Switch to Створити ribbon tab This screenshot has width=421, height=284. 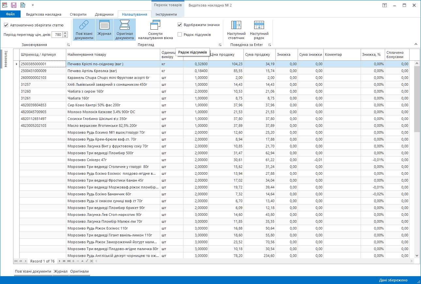[78, 14]
